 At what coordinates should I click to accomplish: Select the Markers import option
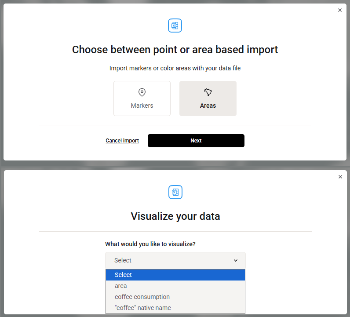click(x=142, y=98)
